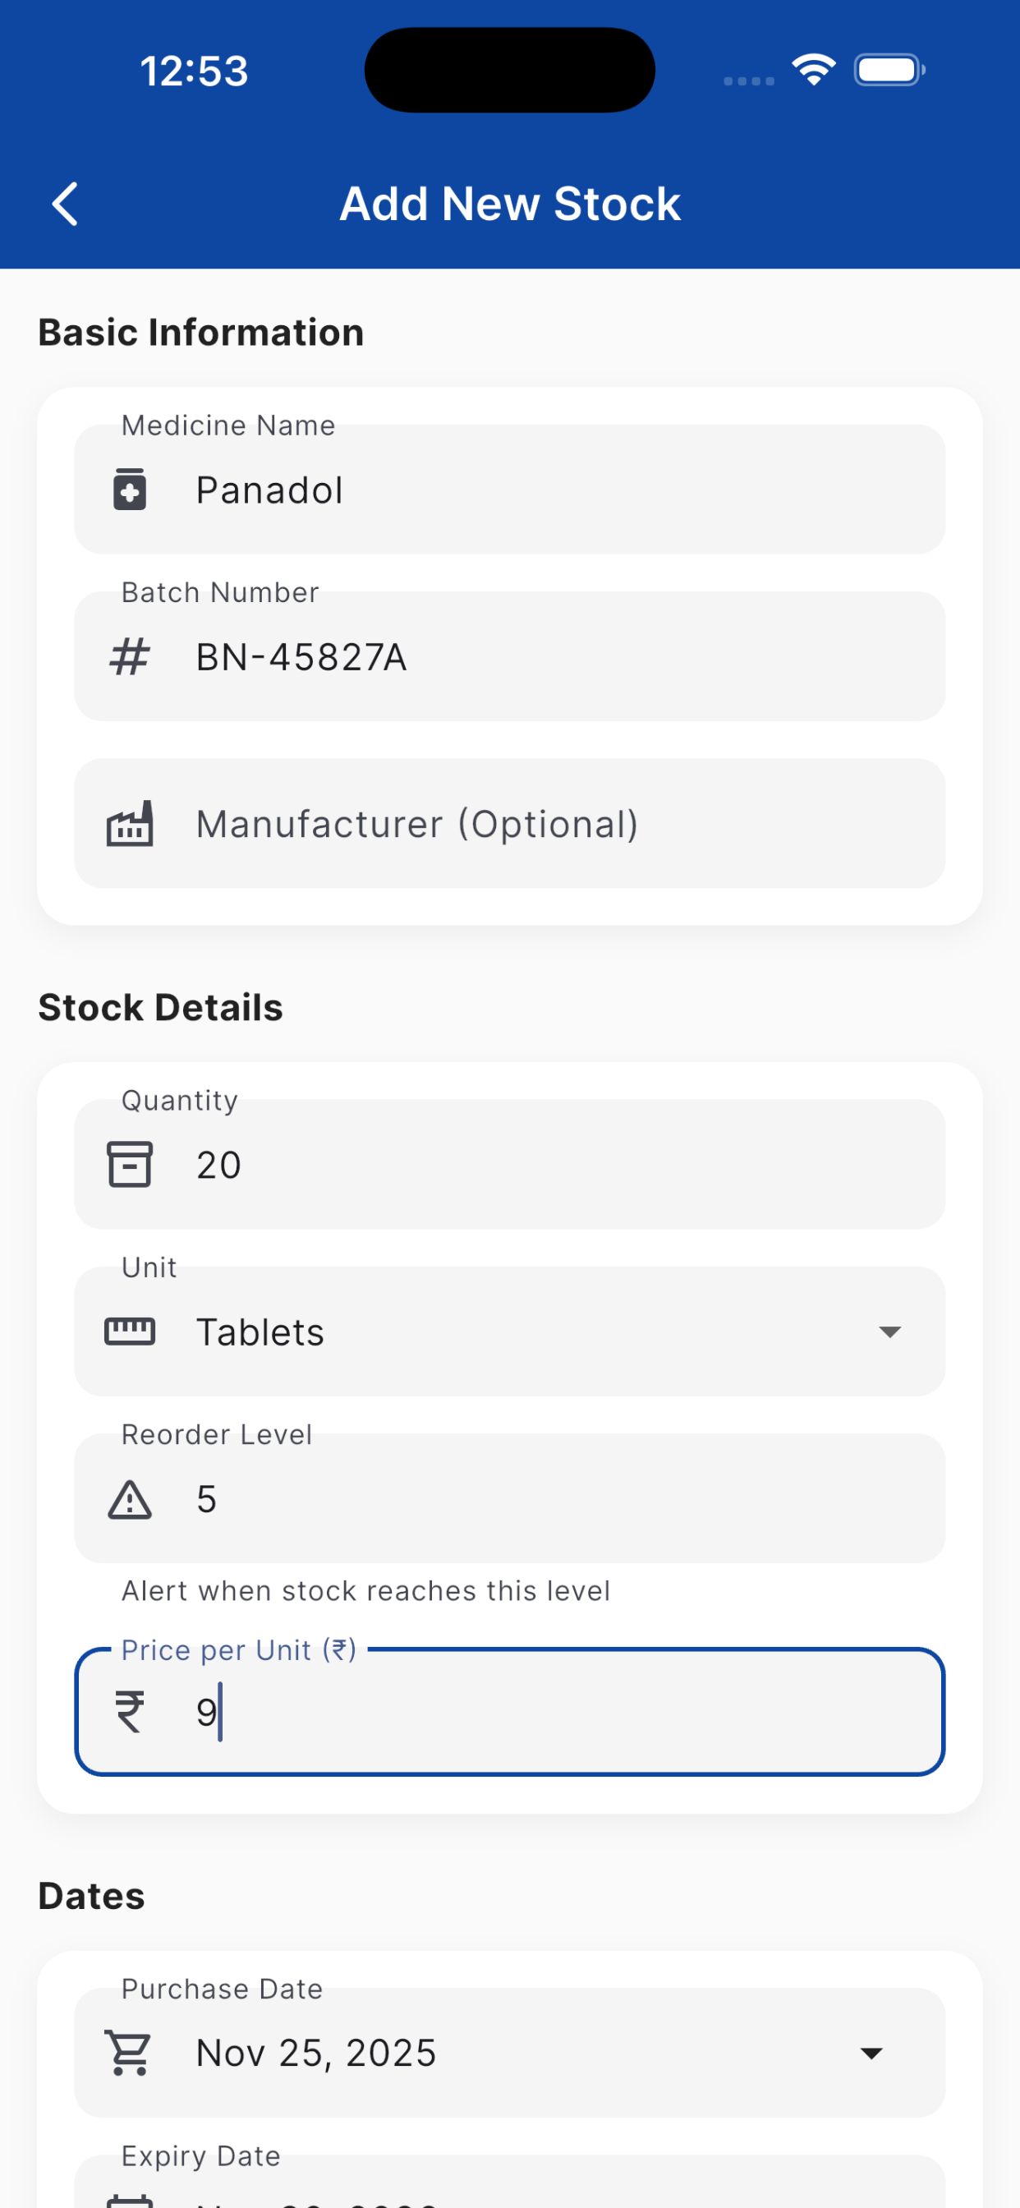Click the rupee currency icon
1020x2208 pixels.
(x=130, y=1712)
